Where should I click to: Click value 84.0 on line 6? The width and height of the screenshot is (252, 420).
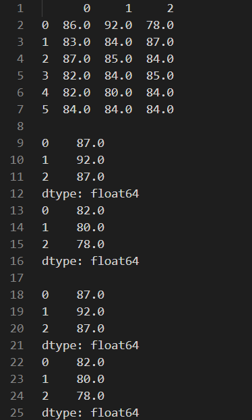(x=160, y=92)
